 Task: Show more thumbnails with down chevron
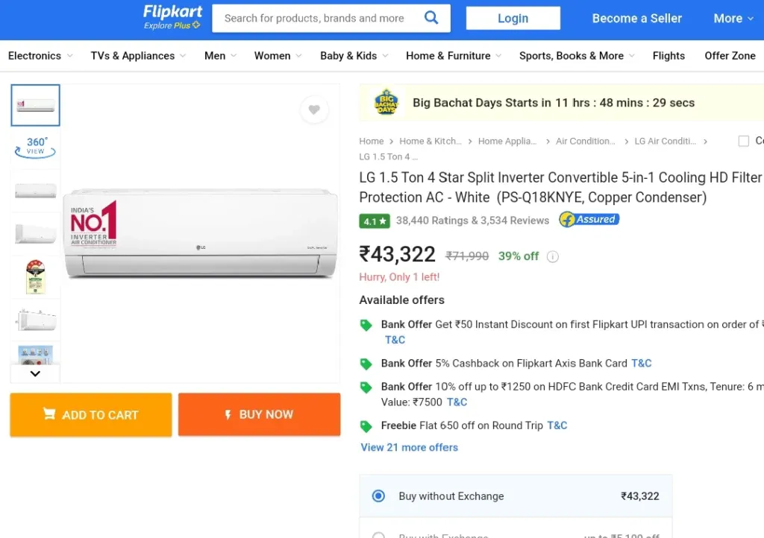click(35, 373)
